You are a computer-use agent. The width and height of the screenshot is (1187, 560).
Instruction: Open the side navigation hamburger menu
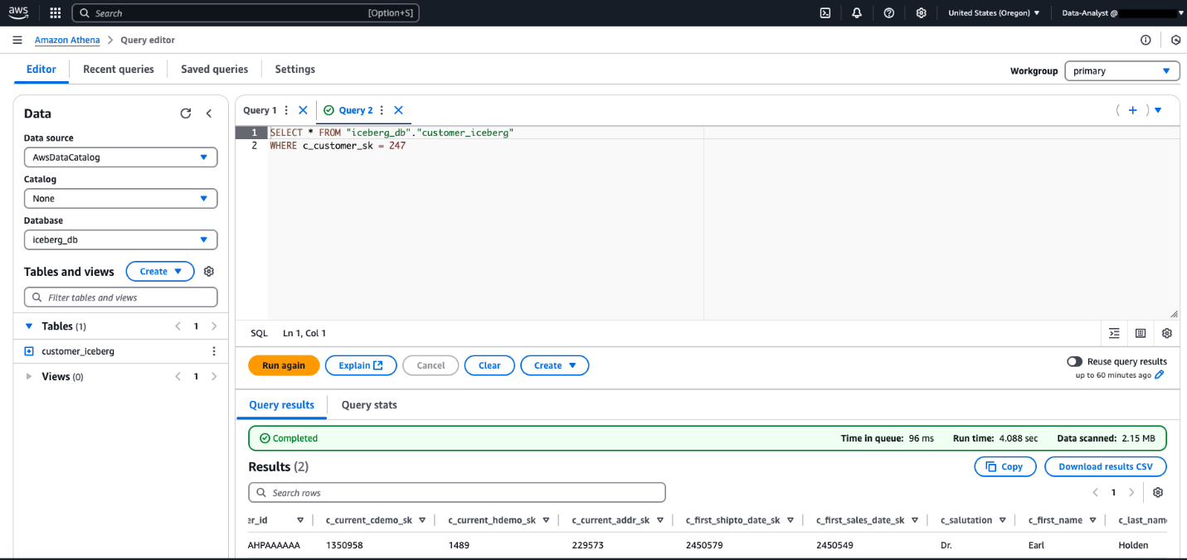(x=17, y=40)
